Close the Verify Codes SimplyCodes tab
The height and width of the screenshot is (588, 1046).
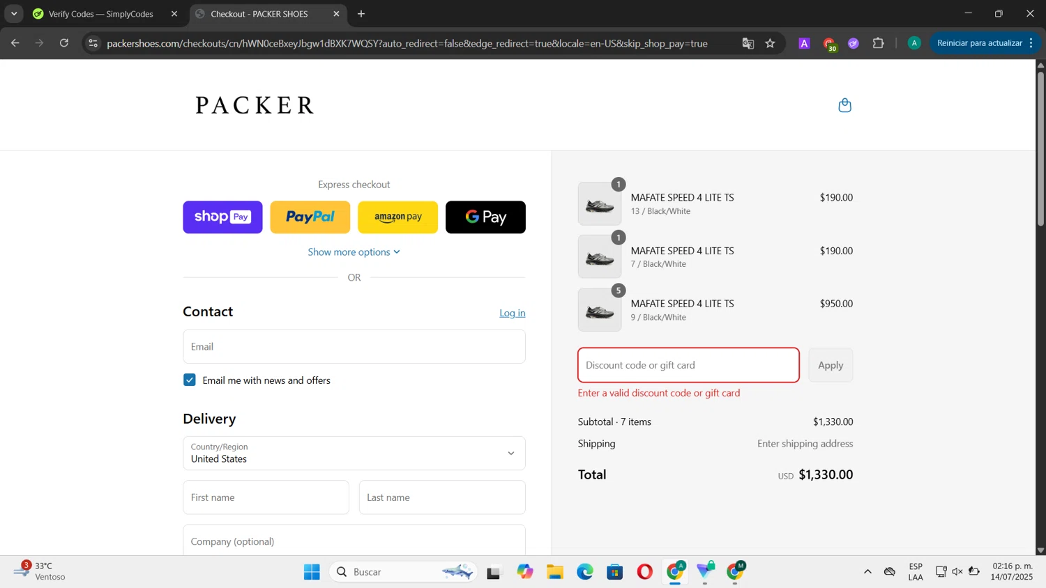click(174, 14)
